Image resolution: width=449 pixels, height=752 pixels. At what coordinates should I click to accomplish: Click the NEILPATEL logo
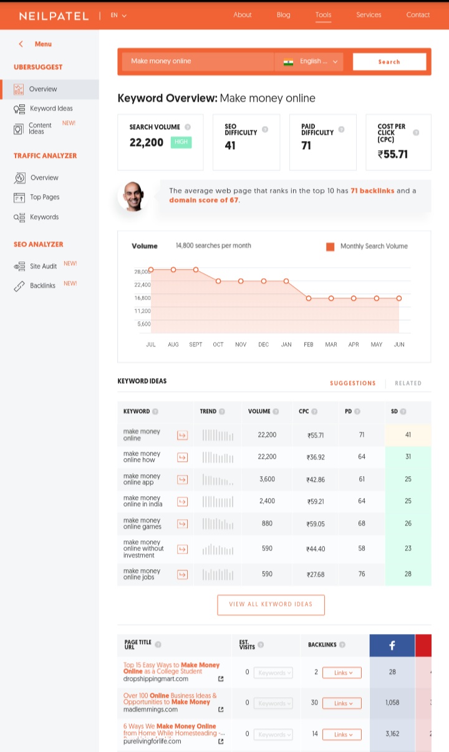point(54,16)
